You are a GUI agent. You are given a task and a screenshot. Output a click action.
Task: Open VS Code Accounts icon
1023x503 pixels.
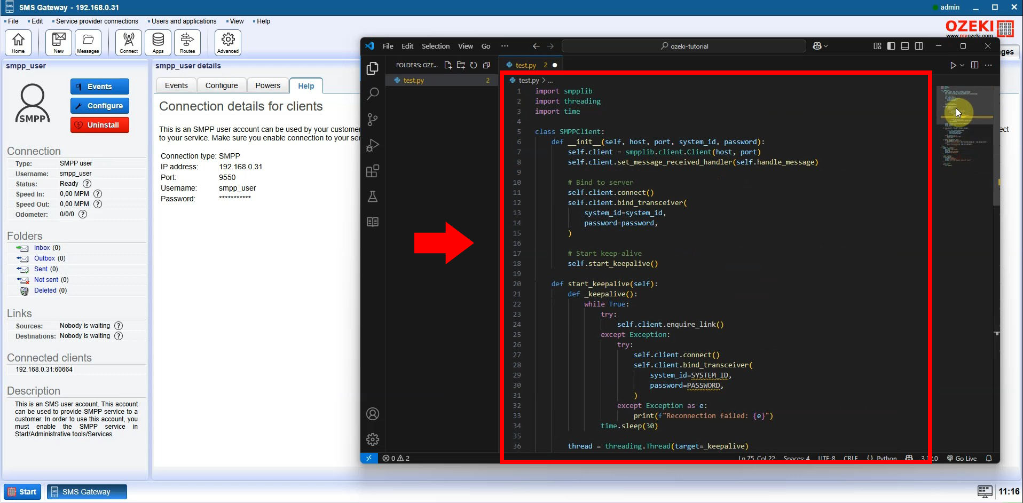[373, 414]
